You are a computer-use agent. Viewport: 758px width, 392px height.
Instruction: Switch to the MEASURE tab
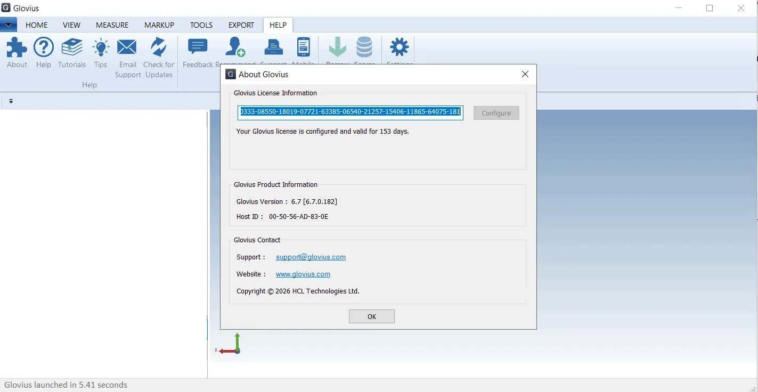[x=112, y=25]
